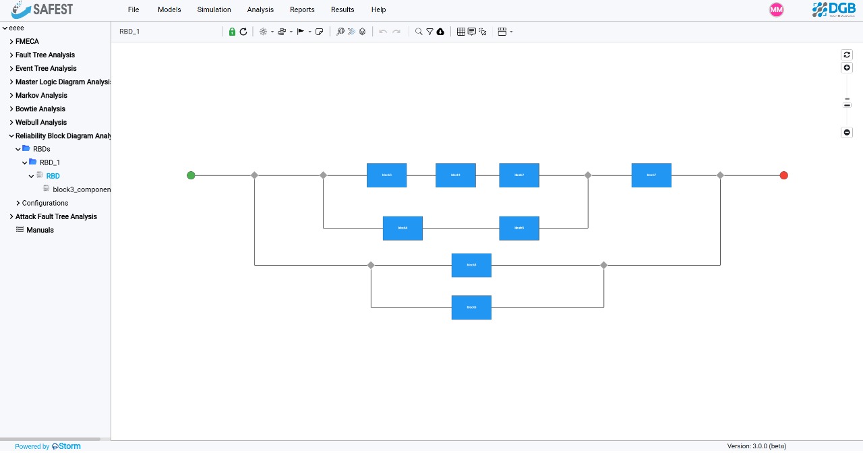Refresh the diagram with the reload icon
863x453 pixels.
pyautogui.click(x=243, y=31)
